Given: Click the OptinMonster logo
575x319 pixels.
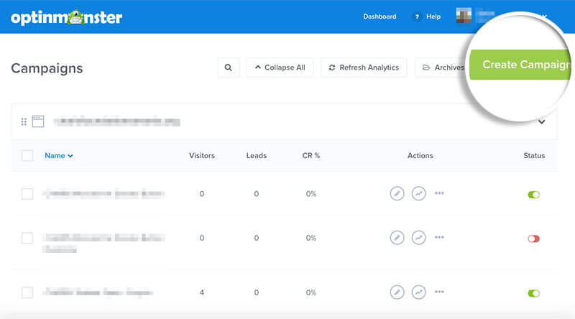Looking at the screenshot, I should 66,17.
